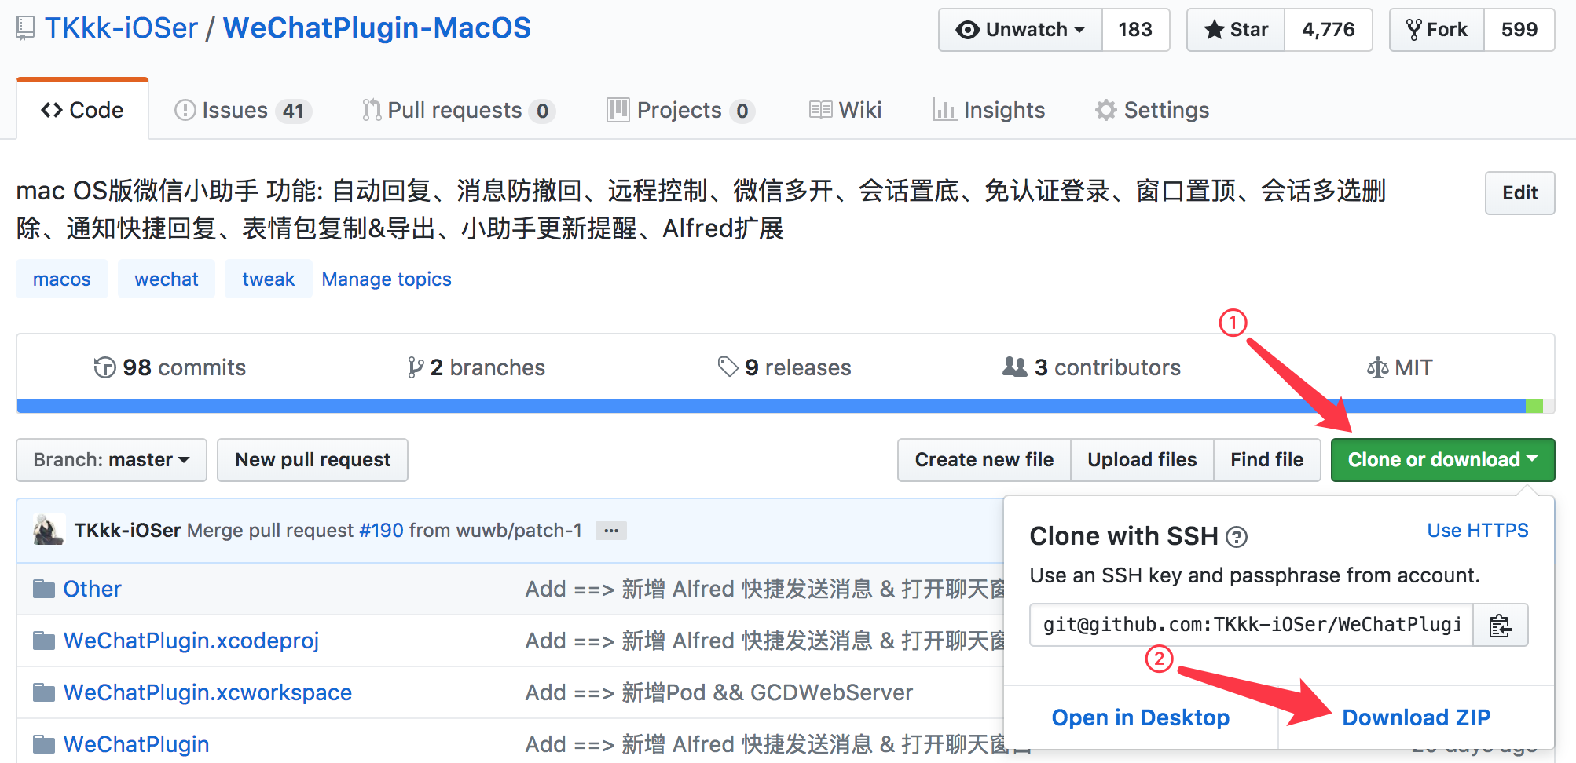Click the Other folder icon
This screenshot has width=1576, height=763.
click(44, 589)
